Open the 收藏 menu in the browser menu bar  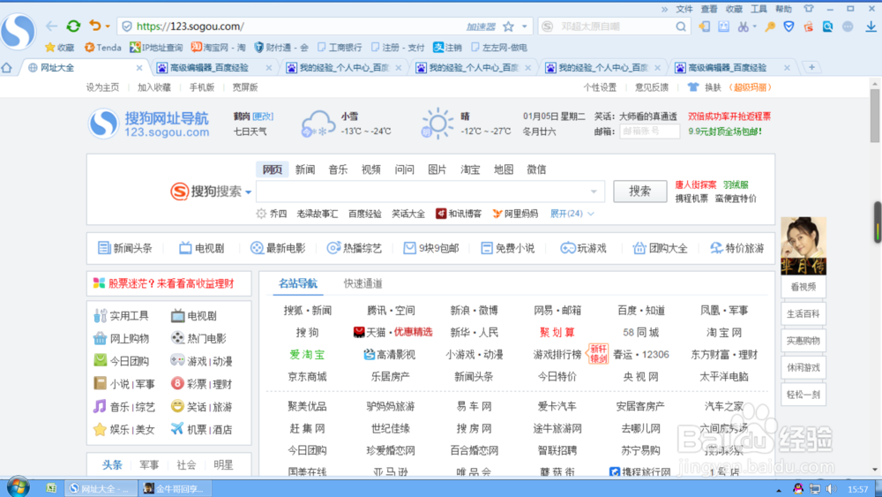click(734, 9)
